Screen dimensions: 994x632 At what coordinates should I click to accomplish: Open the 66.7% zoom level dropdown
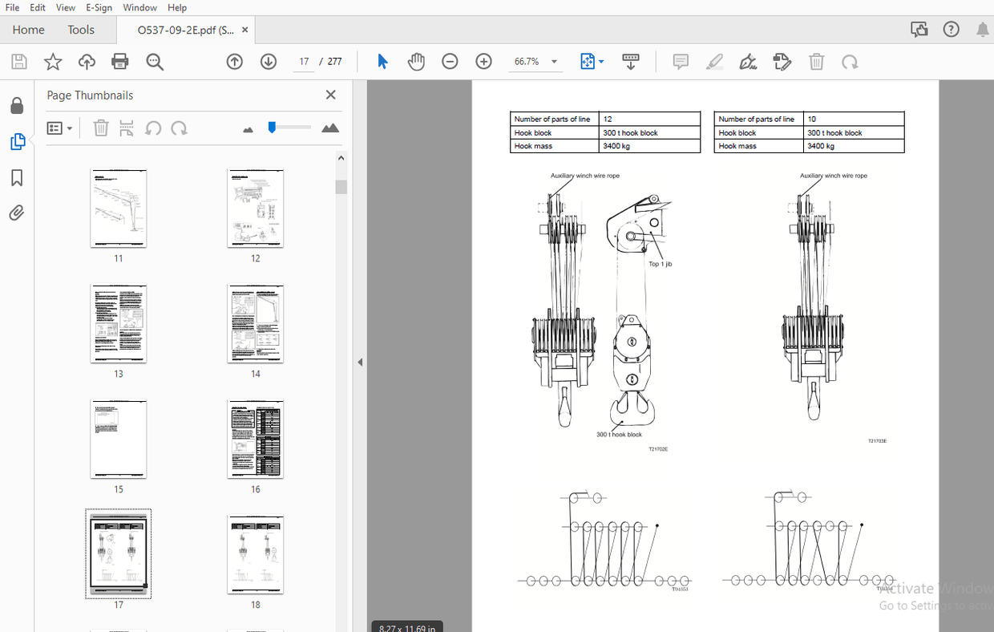(x=554, y=62)
